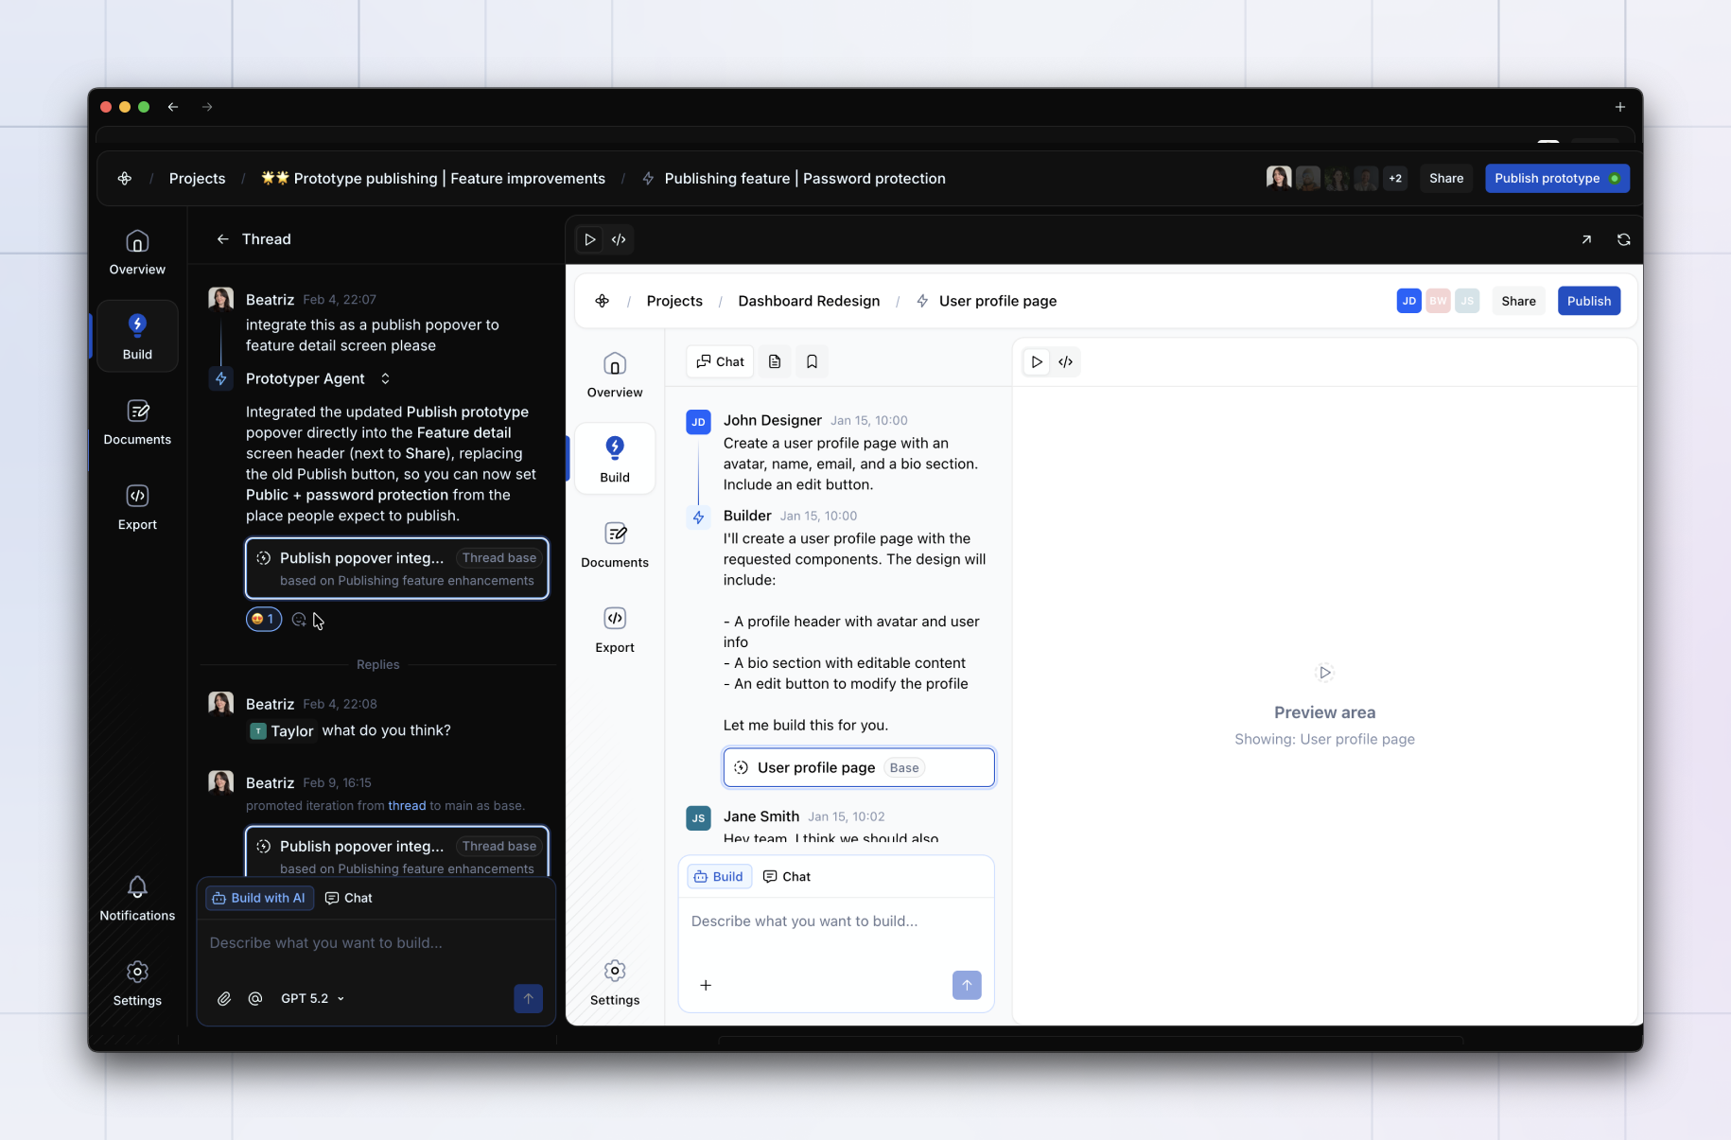
Task: Open the Prototype publishing | Feature improvements breadcrumb
Action: 433,179
